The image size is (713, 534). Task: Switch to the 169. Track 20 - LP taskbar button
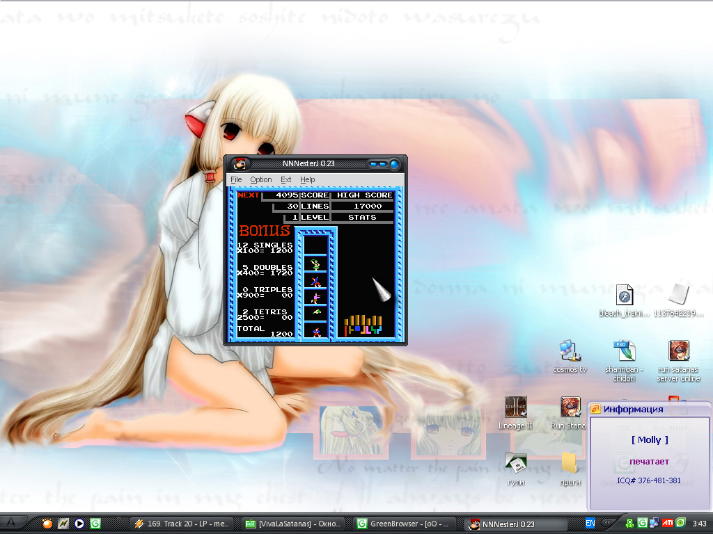tap(182, 524)
